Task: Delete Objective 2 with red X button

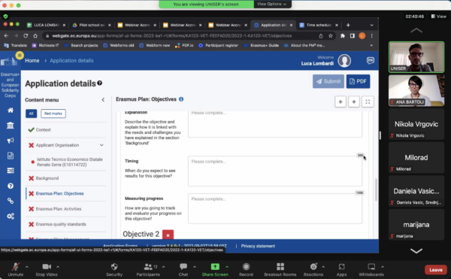Action: (x=168, y=235)
